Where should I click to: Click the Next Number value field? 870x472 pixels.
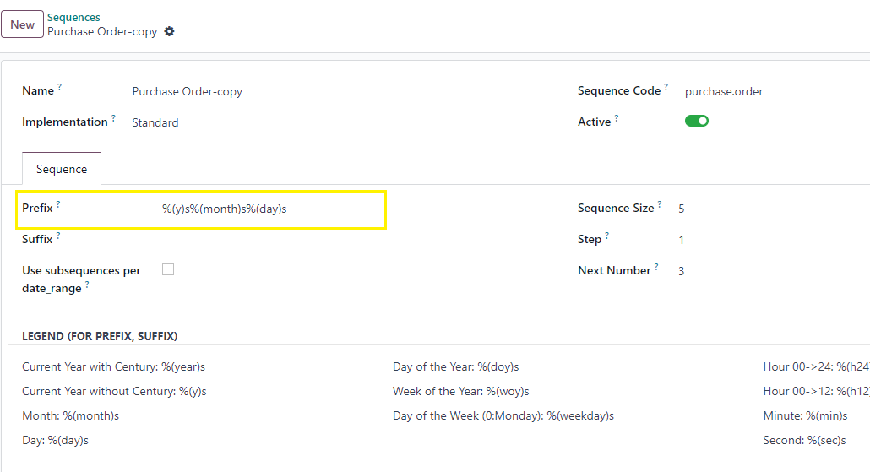[x=771, y=271]
